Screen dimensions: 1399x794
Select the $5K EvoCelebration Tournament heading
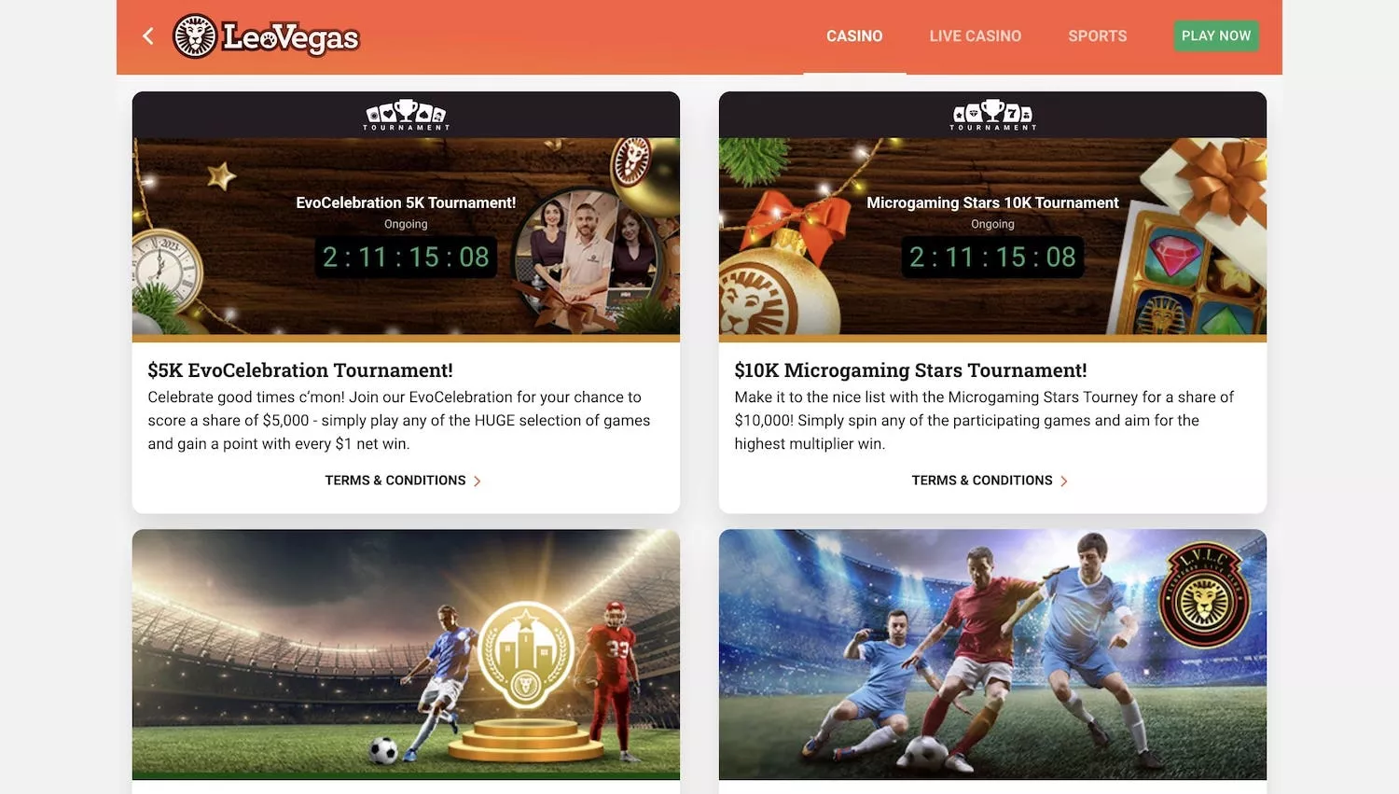[x=300, y=370]
